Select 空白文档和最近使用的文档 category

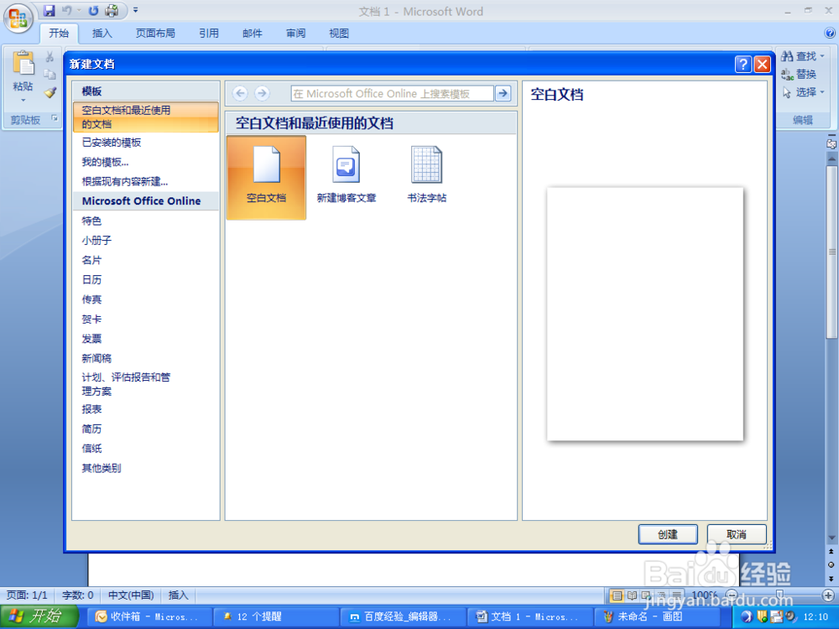145,117
